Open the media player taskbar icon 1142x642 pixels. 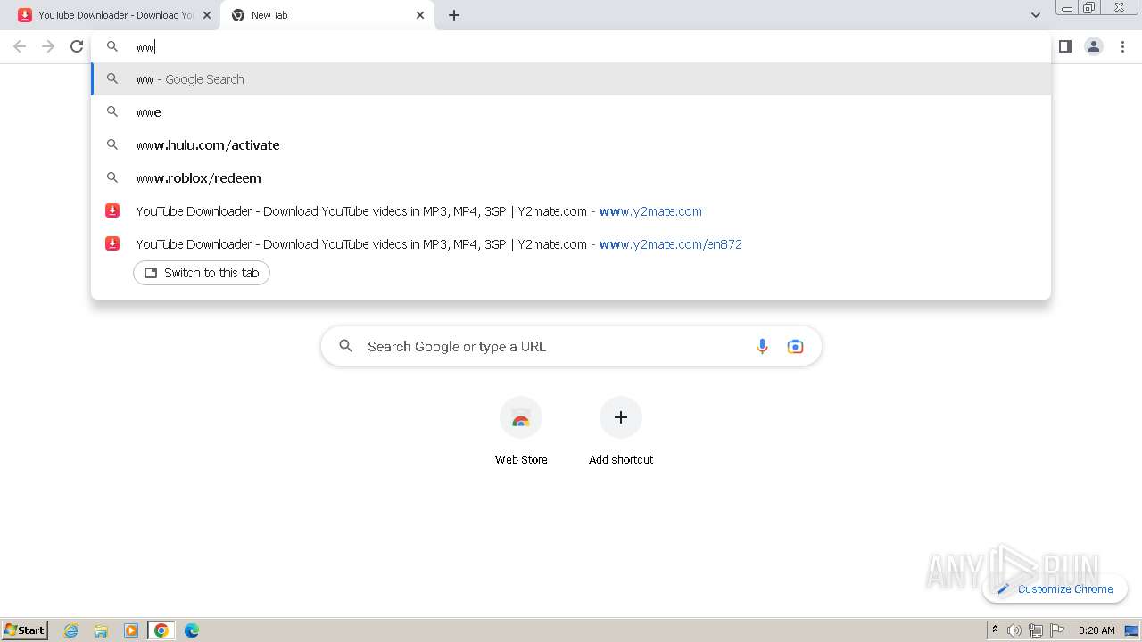click(131, 630)
